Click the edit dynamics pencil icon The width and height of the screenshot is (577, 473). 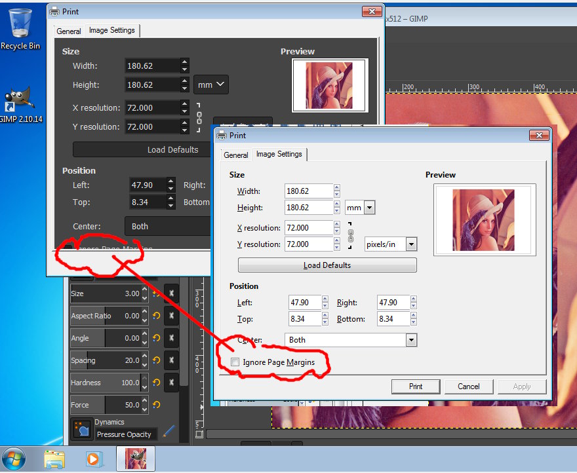169,431
